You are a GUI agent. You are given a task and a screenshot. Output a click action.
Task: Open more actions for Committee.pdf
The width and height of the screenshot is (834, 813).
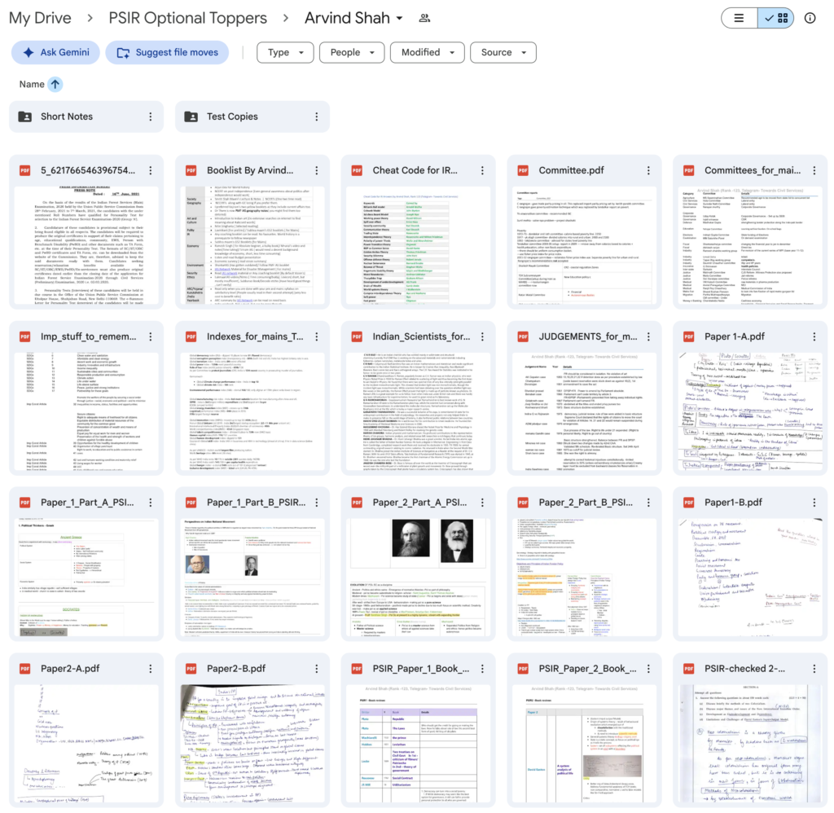click(x=648, y=170)
